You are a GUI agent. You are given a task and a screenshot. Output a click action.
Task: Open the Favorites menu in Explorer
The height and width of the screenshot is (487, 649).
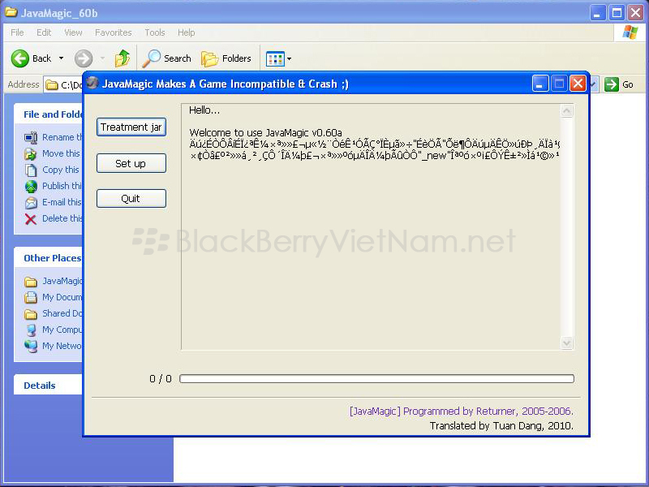(x=113, y=32)
